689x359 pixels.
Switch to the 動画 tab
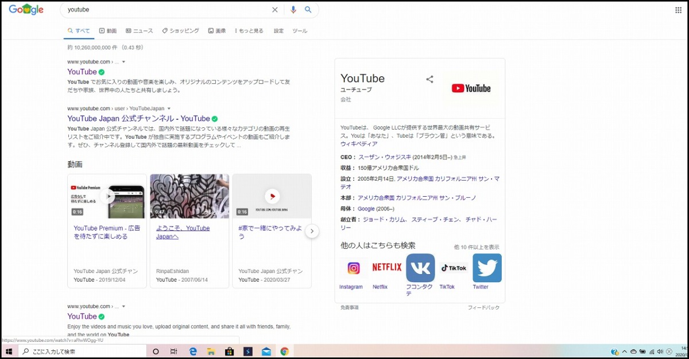(x=108, y=31)
